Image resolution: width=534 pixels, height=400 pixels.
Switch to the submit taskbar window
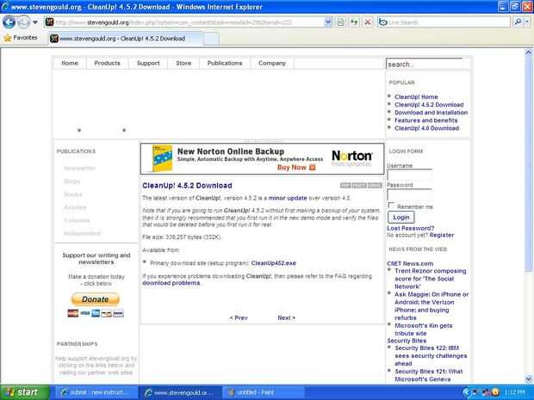click(96, 392)
